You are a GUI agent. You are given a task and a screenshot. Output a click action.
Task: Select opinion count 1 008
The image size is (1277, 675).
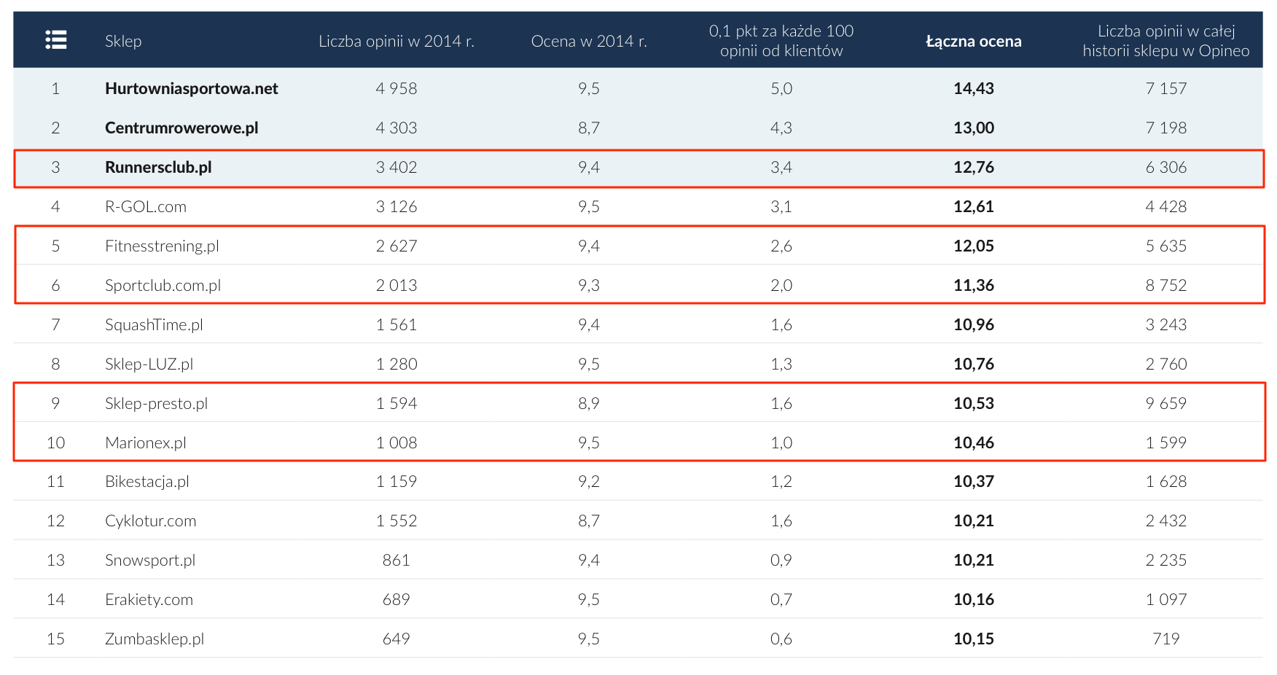click(x=397, y=442)
